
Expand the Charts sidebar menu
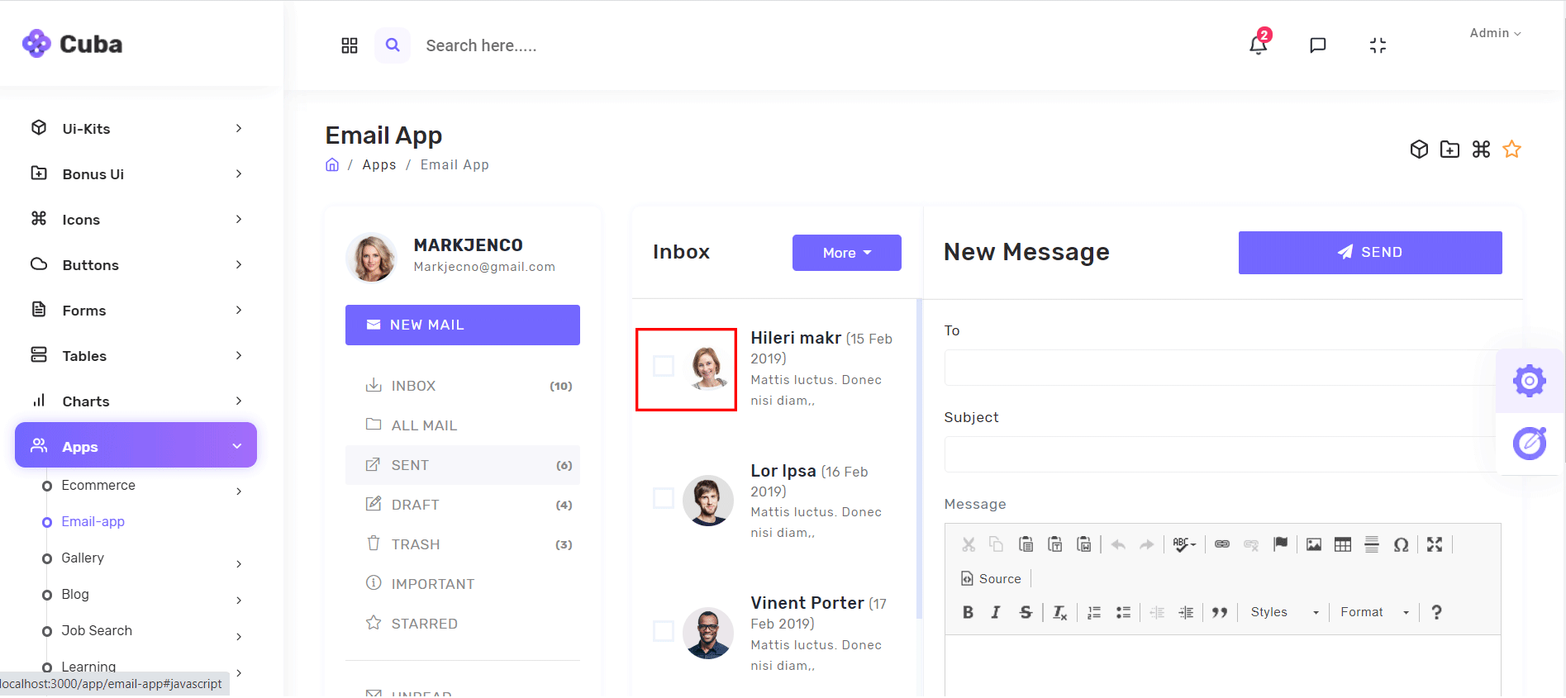[x=136, y=401]
